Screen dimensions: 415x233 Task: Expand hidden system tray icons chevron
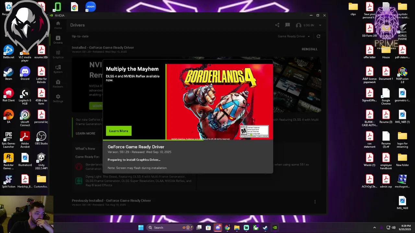click(x=374, y=227)
